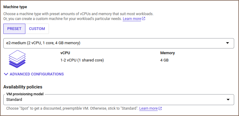Switch to the CUSTOM tab
This screenshot has height=116, width=239.
point(37,29)
